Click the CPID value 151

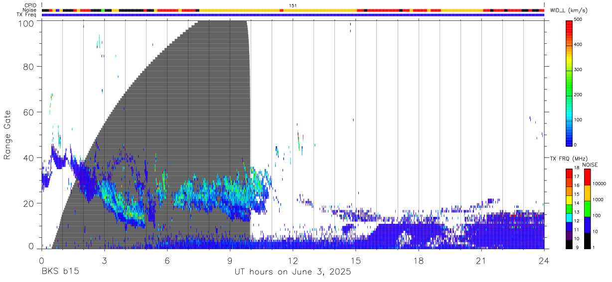click(293, 5)
